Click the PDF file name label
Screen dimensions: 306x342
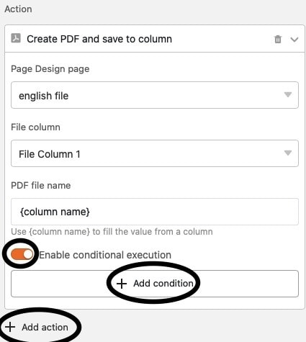(41, 185)
